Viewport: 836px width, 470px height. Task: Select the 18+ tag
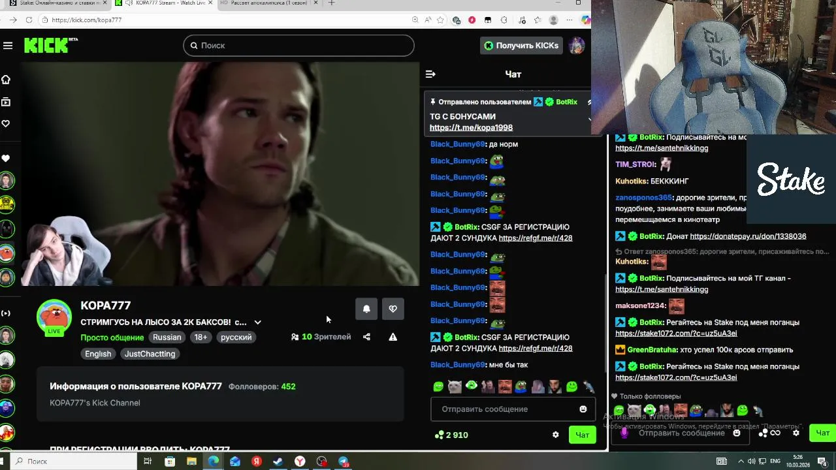(x=201, y=337)
